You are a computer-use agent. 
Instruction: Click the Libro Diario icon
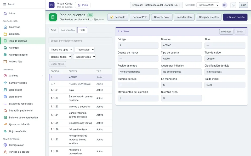[x=5, y=97]
